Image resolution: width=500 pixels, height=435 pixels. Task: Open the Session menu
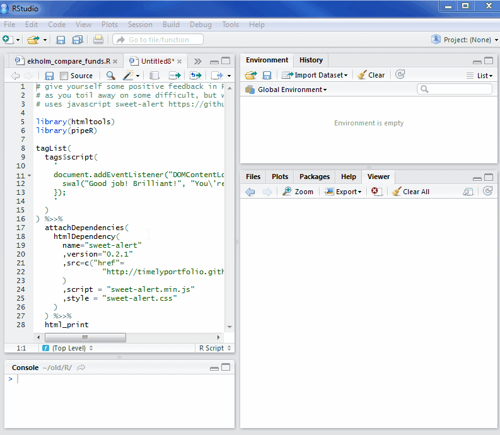coord(140,25)
